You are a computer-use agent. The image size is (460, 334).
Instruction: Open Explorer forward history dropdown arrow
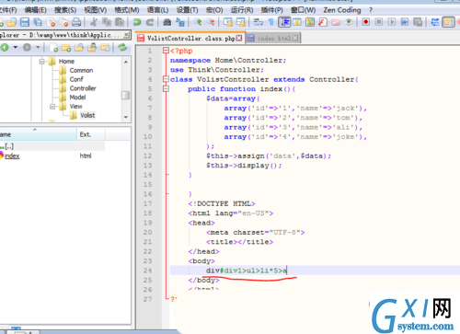(x=38, y=47)
